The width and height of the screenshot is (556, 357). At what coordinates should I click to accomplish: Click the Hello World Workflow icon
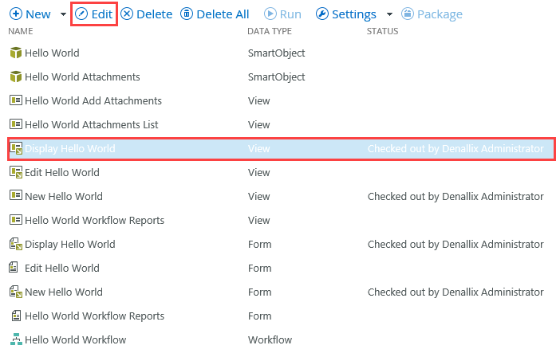pos(15,340)
